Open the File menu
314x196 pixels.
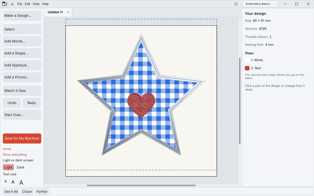click(x=20, y=4)
